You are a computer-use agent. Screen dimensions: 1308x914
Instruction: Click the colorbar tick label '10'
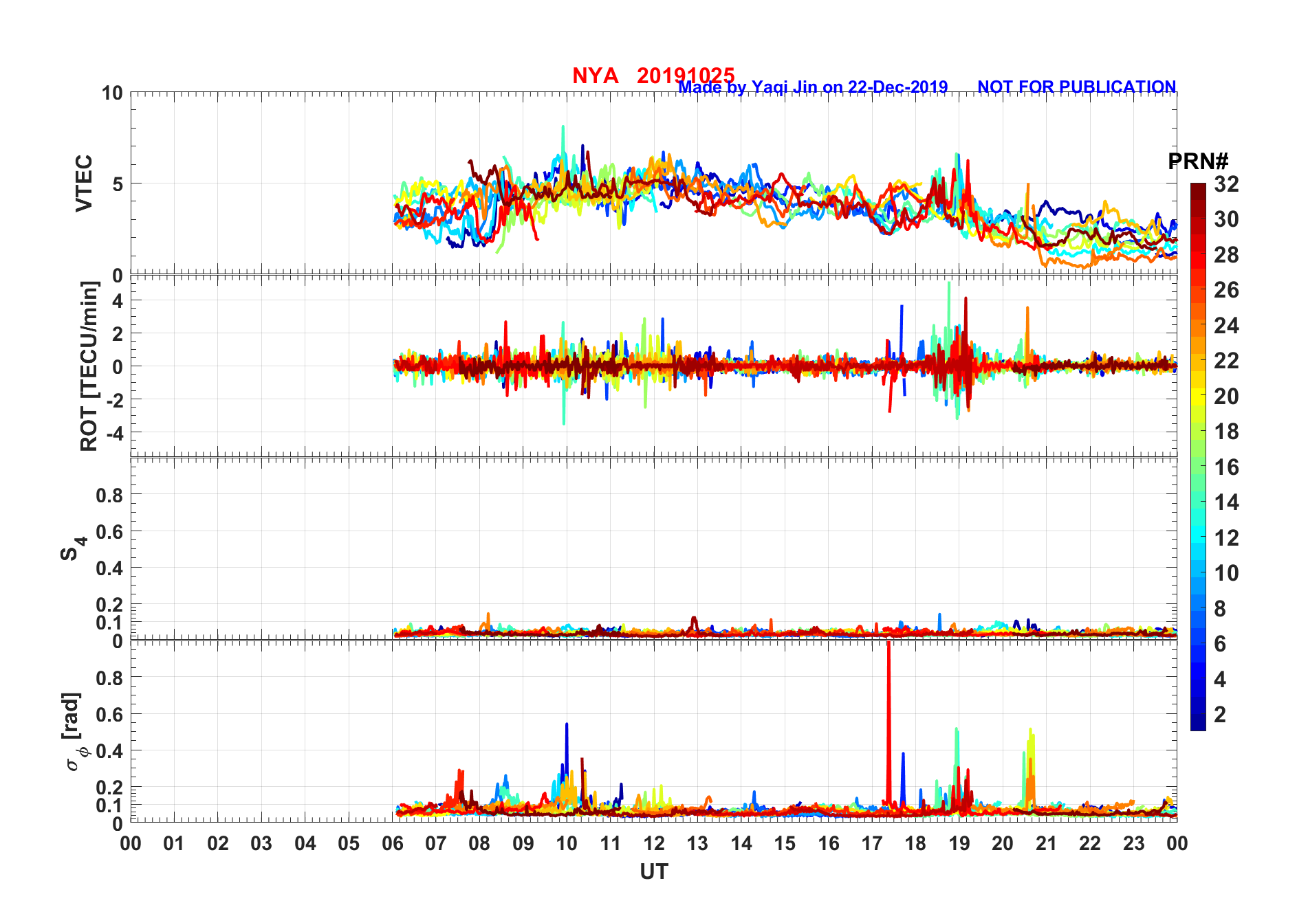(x=1226, y=573)
